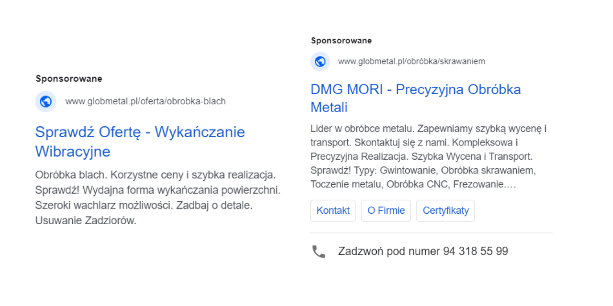Viewport: 613px width, 306px height.
Task: Click the 'Zadzwoń pod numer' call text
Action: 389,251
